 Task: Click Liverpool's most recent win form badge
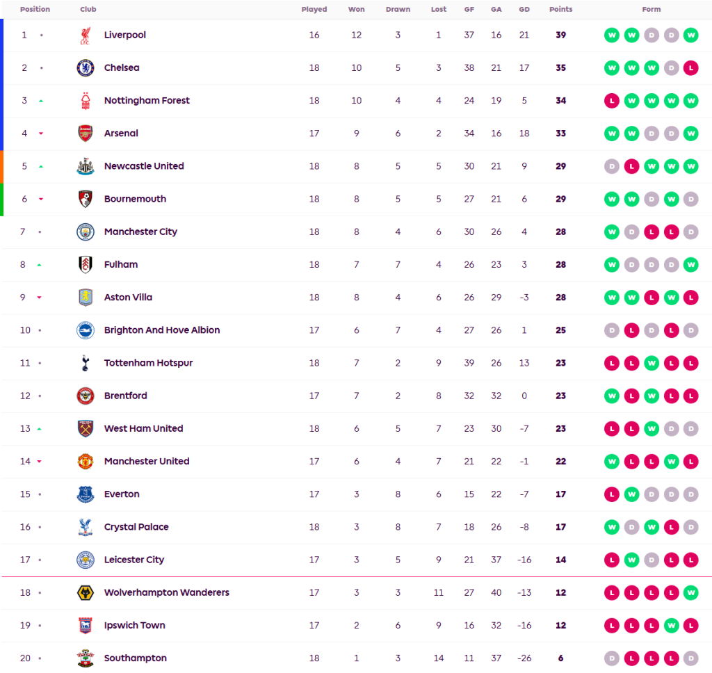[690, 35]
